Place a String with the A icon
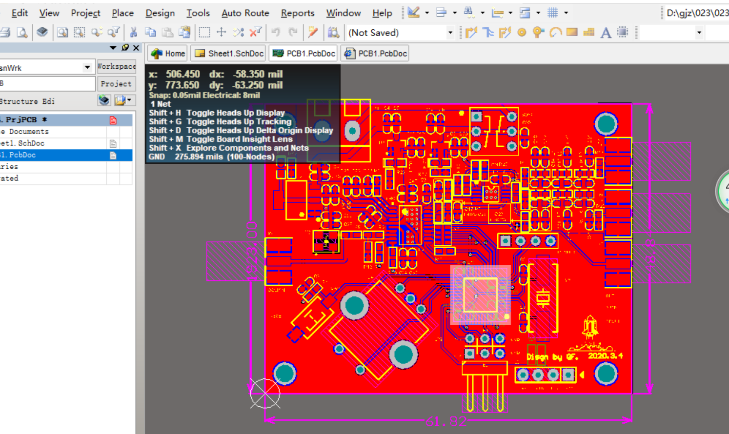The height and width of the screenshot is (434, 729). 606,33
